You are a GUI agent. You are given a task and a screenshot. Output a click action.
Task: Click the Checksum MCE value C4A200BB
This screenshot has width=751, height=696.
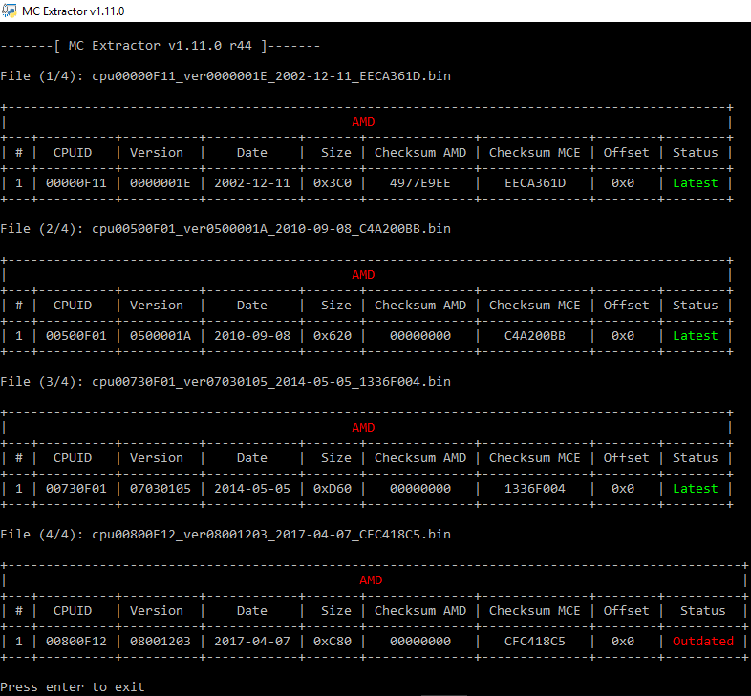point(535,336)
